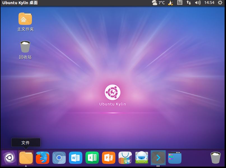Launch the Chromium browser icon in the dock

click(x=59, y=158)
